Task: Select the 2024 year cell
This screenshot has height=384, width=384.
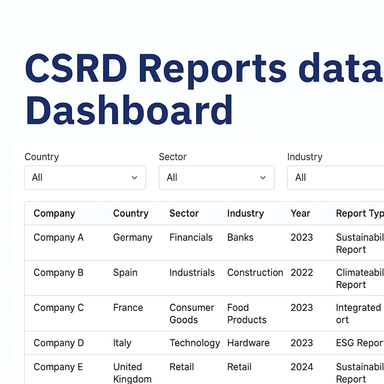Action: point(301,367)
